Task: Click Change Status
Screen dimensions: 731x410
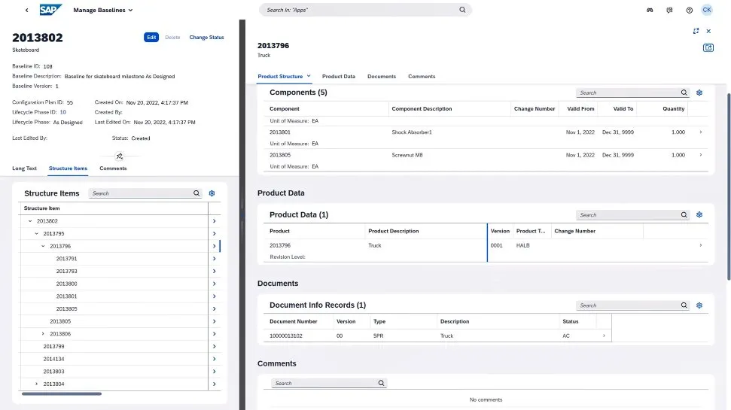Action: click(x=206, y=38)
